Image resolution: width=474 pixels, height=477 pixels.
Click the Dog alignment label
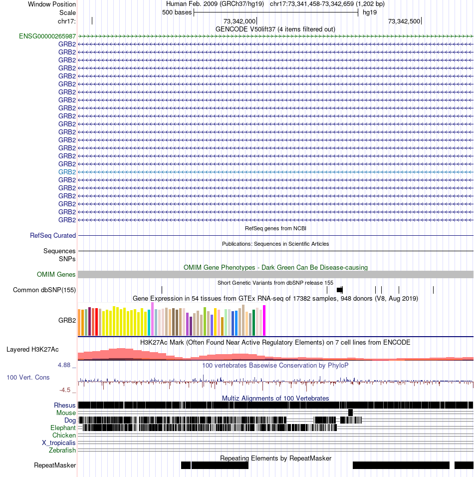70,421
